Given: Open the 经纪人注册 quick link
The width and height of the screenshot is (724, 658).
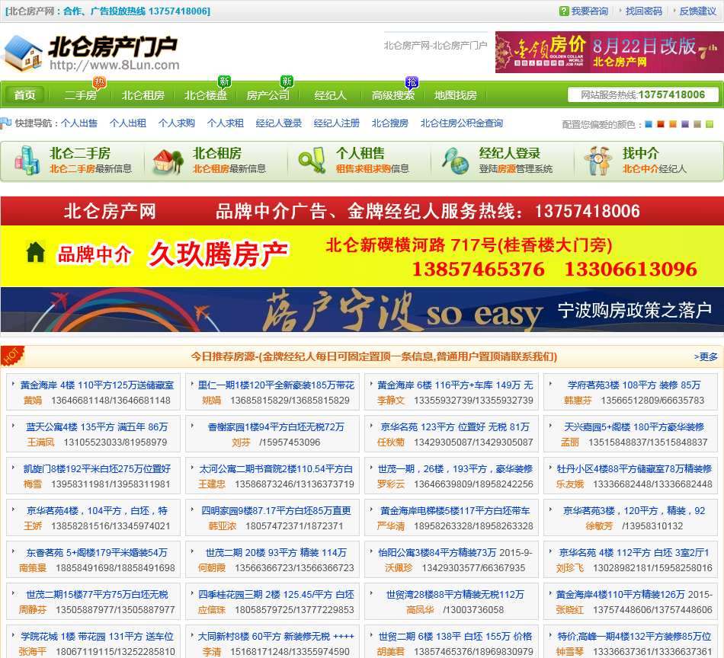Looking at the screenshot, I should point(337,123).
